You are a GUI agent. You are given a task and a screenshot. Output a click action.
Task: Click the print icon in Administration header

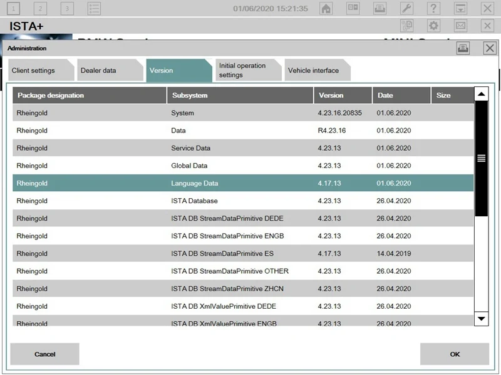(x=463, y=49)
